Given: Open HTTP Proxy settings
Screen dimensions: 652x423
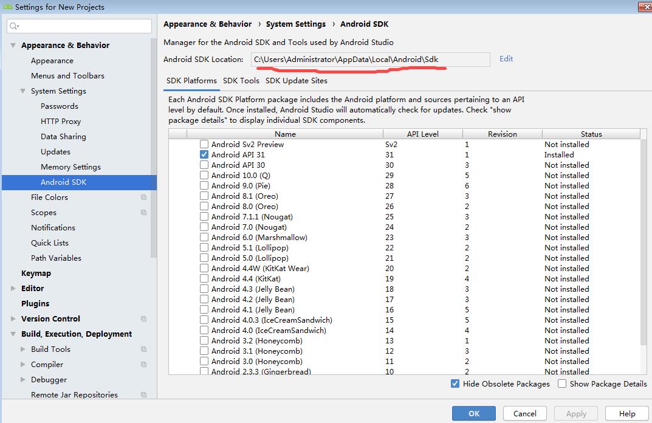Looking at the screenshot, I should click(x=61, y=122).
